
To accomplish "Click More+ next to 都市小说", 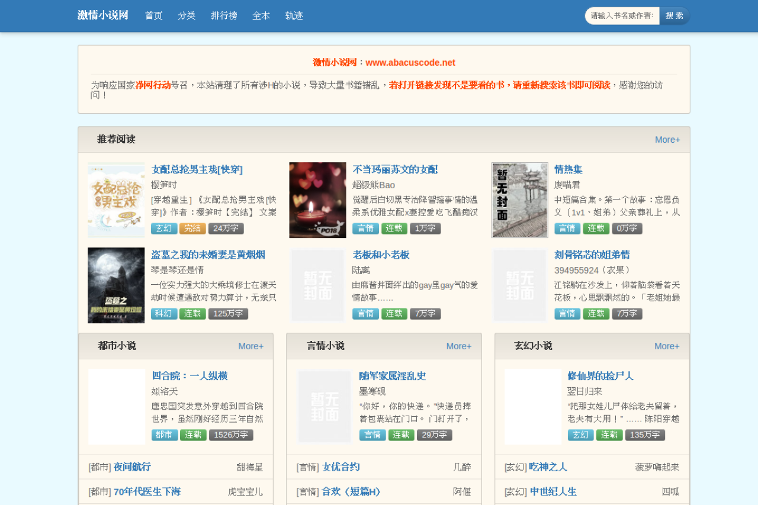I will [251, 346].
